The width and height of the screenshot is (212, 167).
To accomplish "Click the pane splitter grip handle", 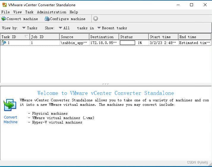I will pyautogui.click(x=106, y=84).
